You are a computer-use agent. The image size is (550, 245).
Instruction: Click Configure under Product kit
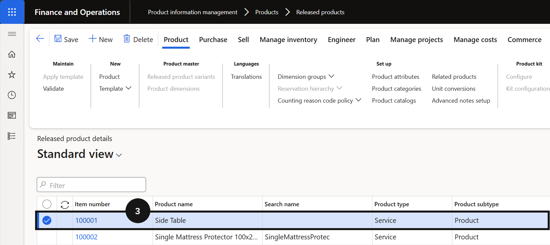[519, 76]
